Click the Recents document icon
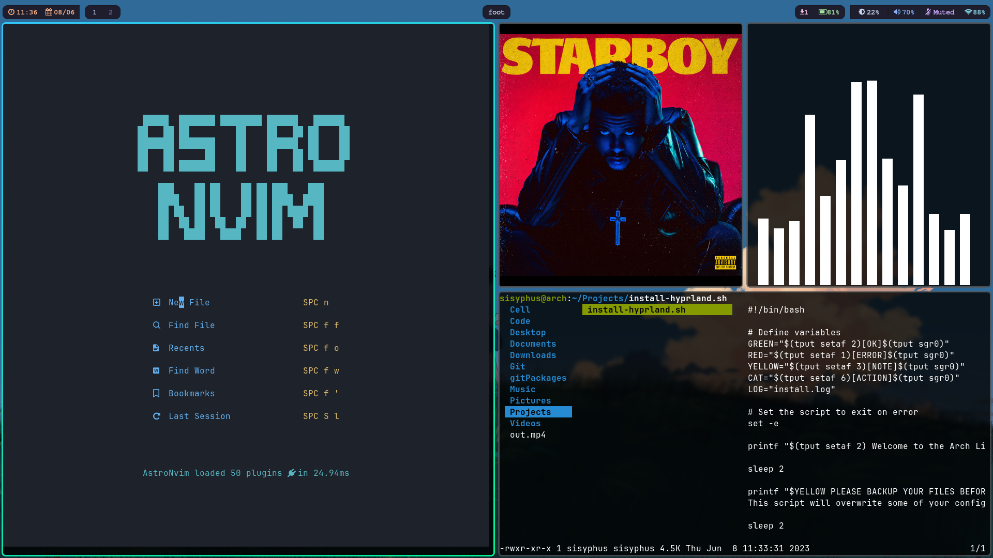The height and width of the screenshot is (558, 993). pos(156,348)
